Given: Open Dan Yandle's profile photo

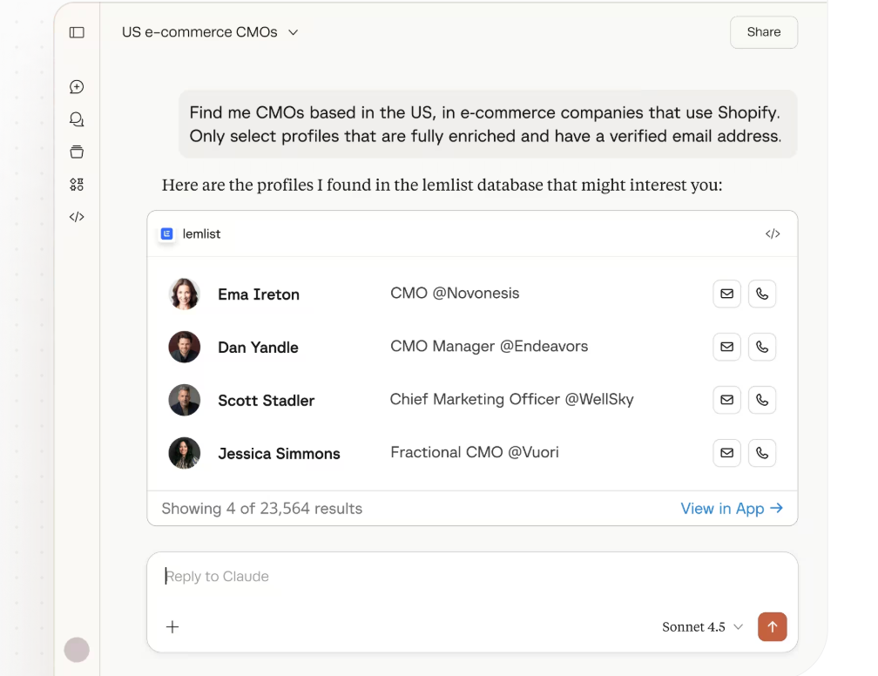Looking at the screenshot, I should [185, 347].
